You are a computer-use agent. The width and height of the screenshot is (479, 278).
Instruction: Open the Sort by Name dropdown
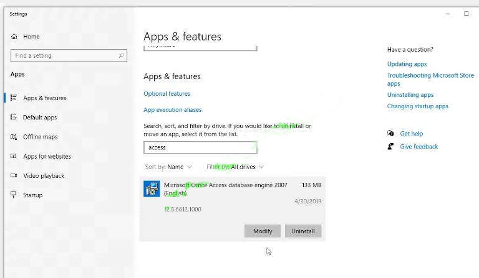168,167
